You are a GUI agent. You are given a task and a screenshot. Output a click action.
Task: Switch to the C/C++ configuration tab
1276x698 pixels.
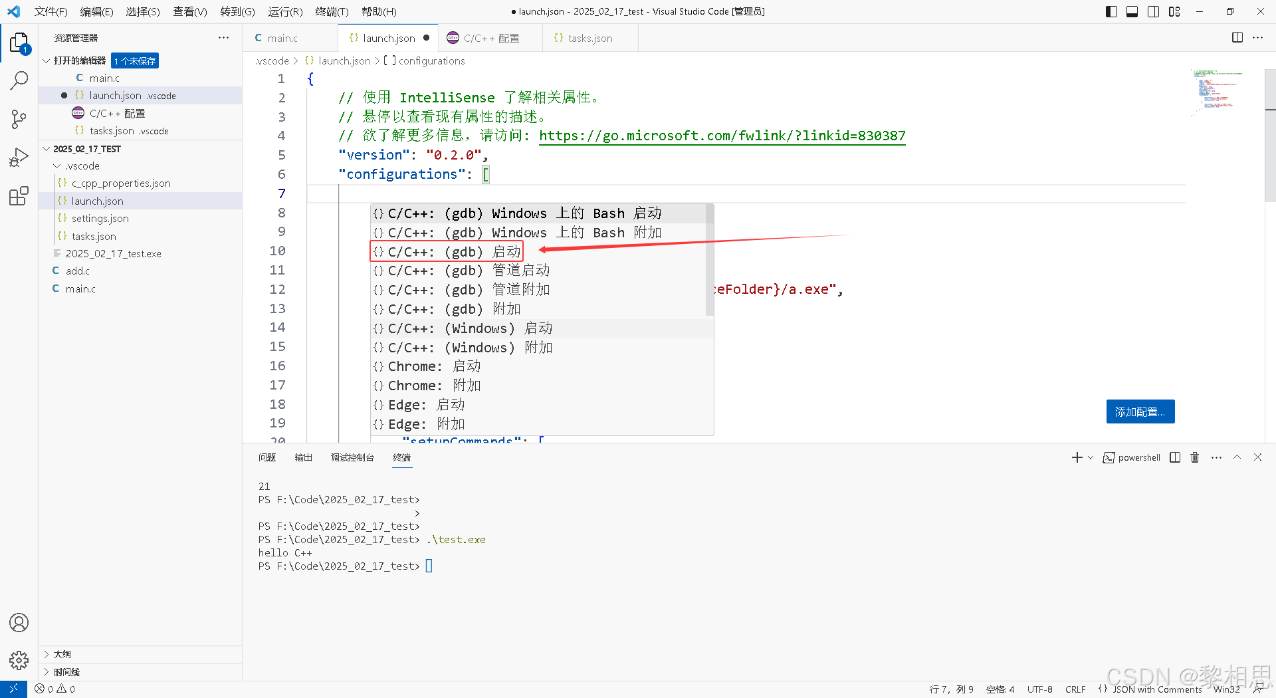(490, 38)
